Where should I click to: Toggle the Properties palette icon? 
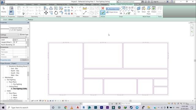pyautogui.click(x=11, y=13)
